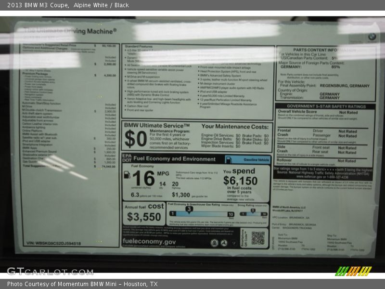The width and height of the screenshot is (385, 289).
Task: Click the BMW roundel logo on the sticker
Action: [x=372, y=37]
